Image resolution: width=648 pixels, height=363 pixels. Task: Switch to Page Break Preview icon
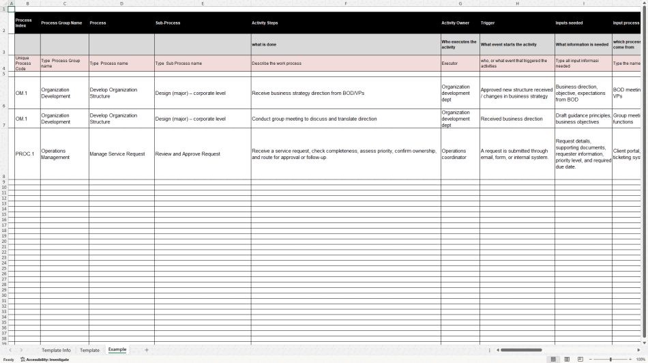pyautogui.click(x=580, y=360)
